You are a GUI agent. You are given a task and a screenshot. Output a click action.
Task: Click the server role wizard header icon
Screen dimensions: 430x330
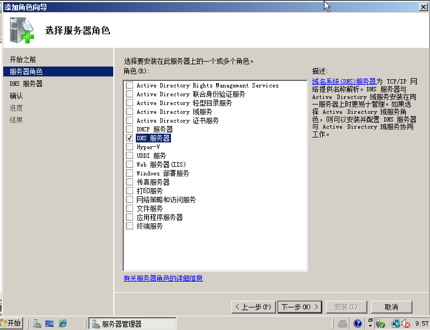point(22,30)
